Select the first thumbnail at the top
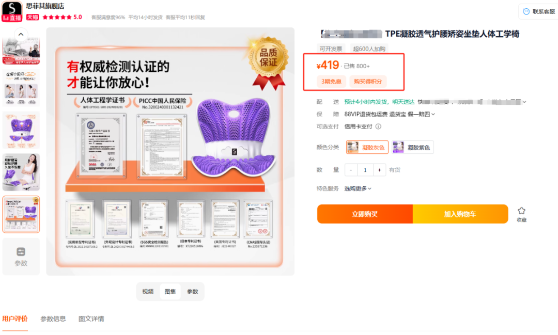 (x=21, y=51)
